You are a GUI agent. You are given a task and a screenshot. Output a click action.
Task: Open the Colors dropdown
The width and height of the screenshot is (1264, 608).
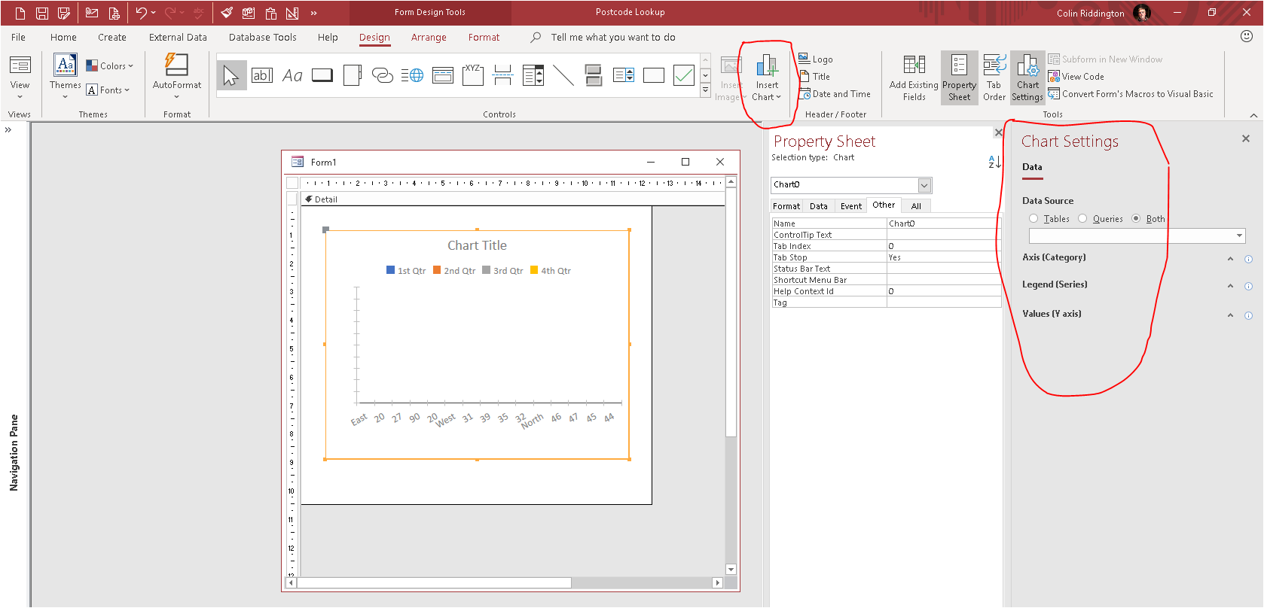110,65
